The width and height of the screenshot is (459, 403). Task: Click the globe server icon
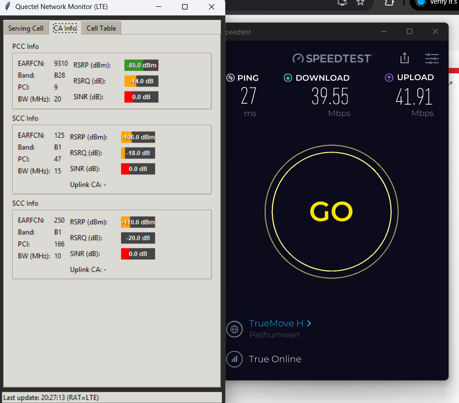coord(234,329)
